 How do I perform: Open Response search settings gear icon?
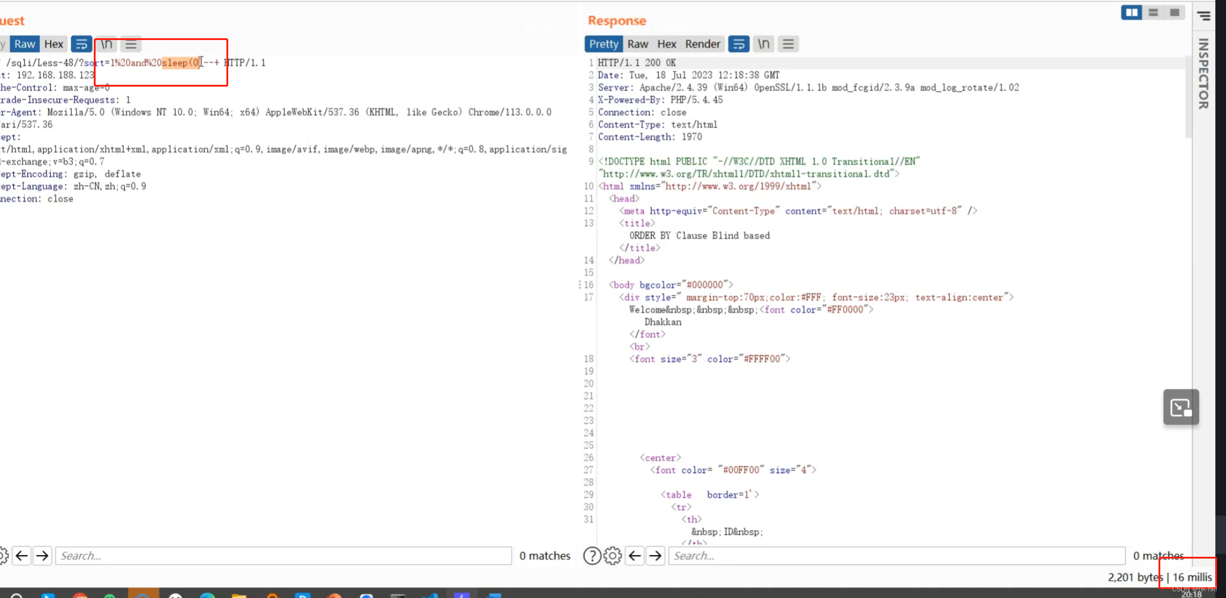point(612,556)
